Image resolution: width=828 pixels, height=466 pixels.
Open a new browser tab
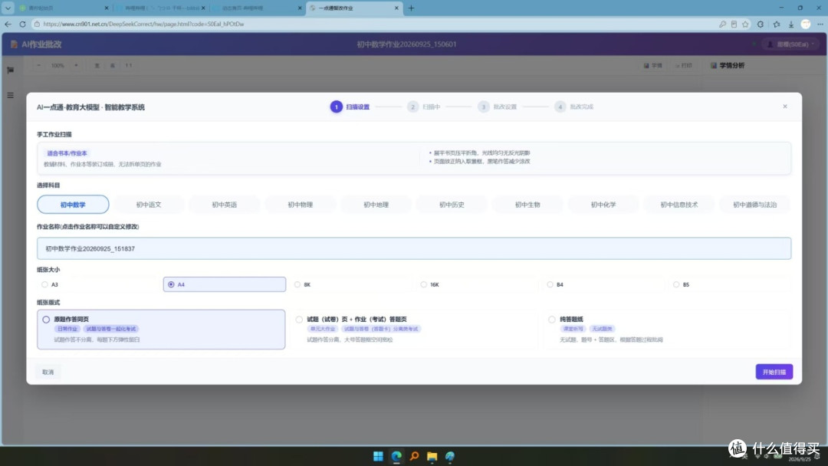[x=411, y=8]
